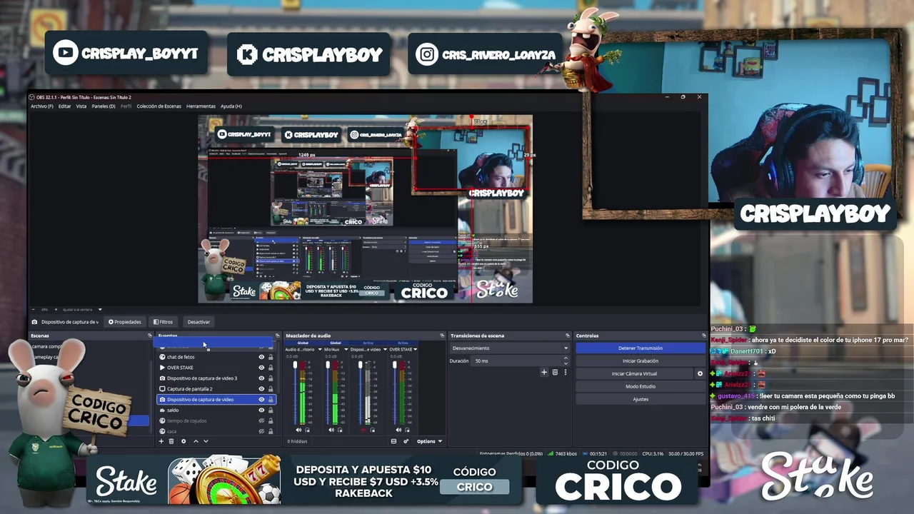Open advanced audio properties gear in mixer
Screen dimensions: 914x514
point(406,441)
